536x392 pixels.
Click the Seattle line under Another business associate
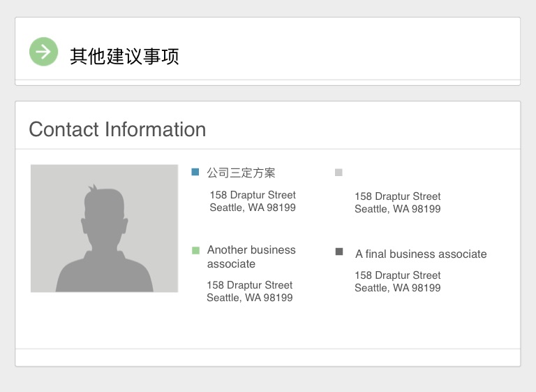pyautogui.click(x=250, y=298)
